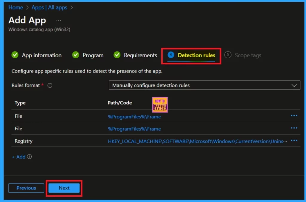Image resolution: width=306 pixels, height=202 pixels.
Task: Click the Type column header
Action: click(x=20, y=103)
